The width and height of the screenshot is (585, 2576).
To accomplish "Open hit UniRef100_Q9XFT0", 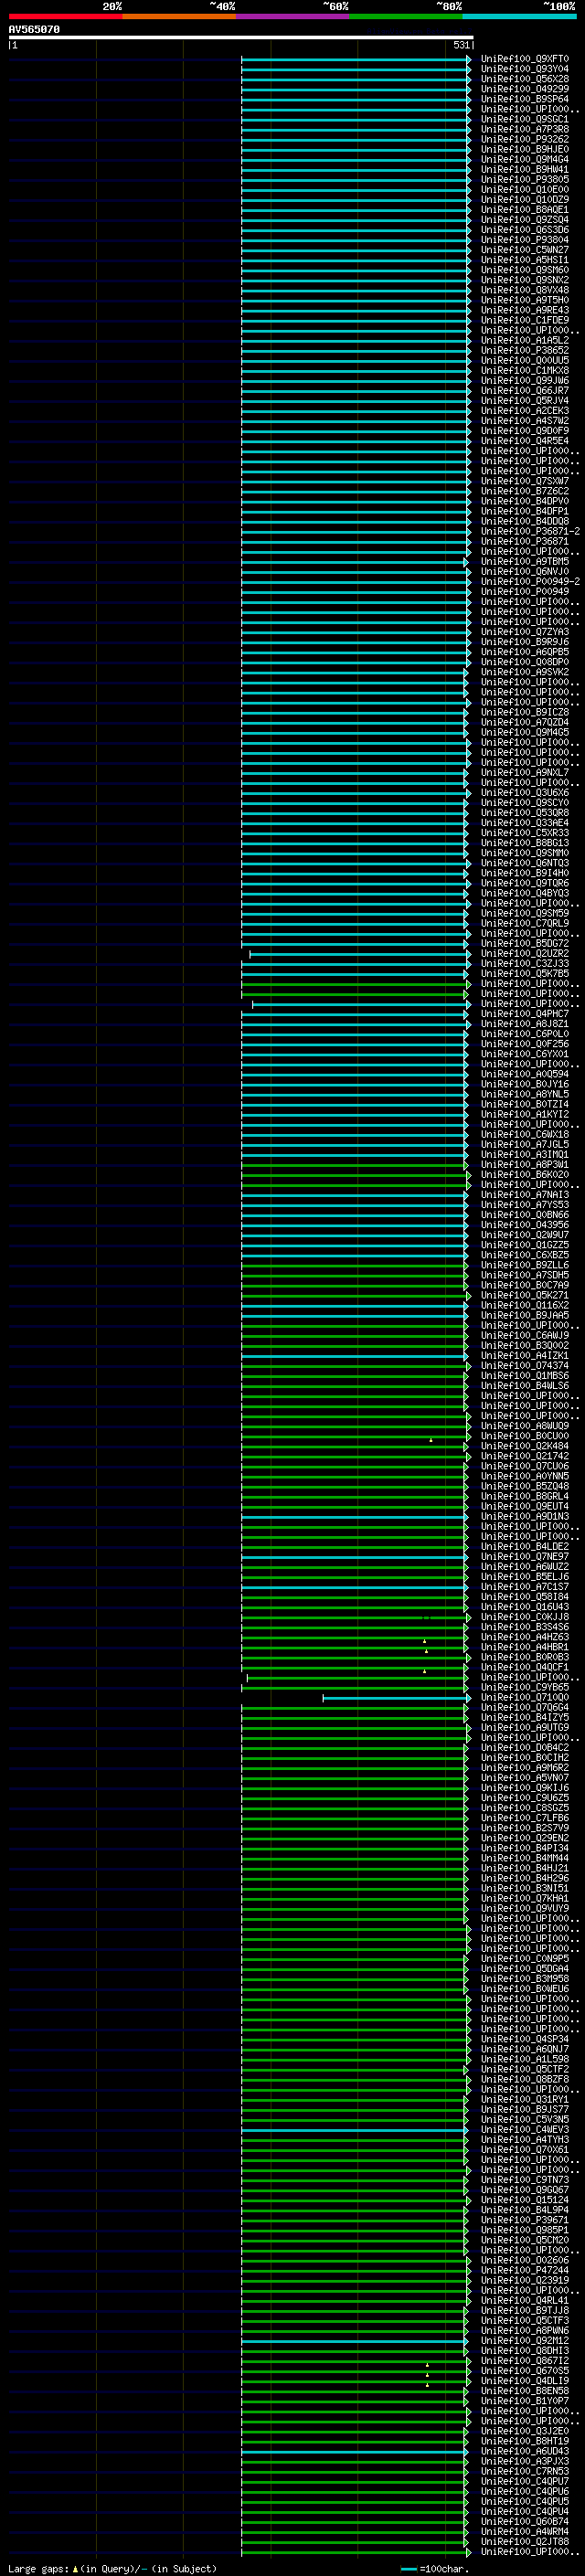I will click(x=525, y=59).
